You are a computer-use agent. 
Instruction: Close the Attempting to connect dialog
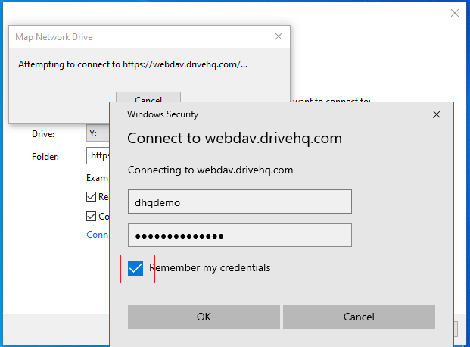[x=279, y=36]
